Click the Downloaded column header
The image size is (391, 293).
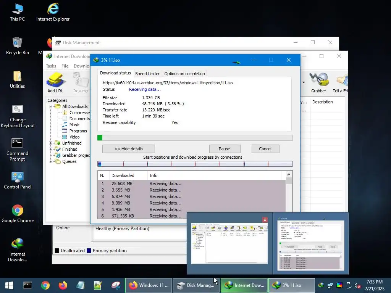pos(128,175)
